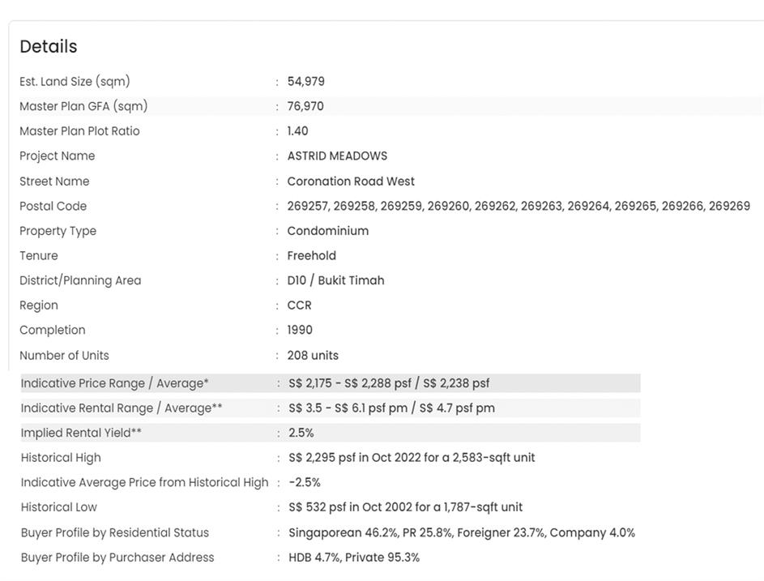This screenshot has width=764, height=581.
Task: Click the completion year 1990
Action: tap(300, 330)
